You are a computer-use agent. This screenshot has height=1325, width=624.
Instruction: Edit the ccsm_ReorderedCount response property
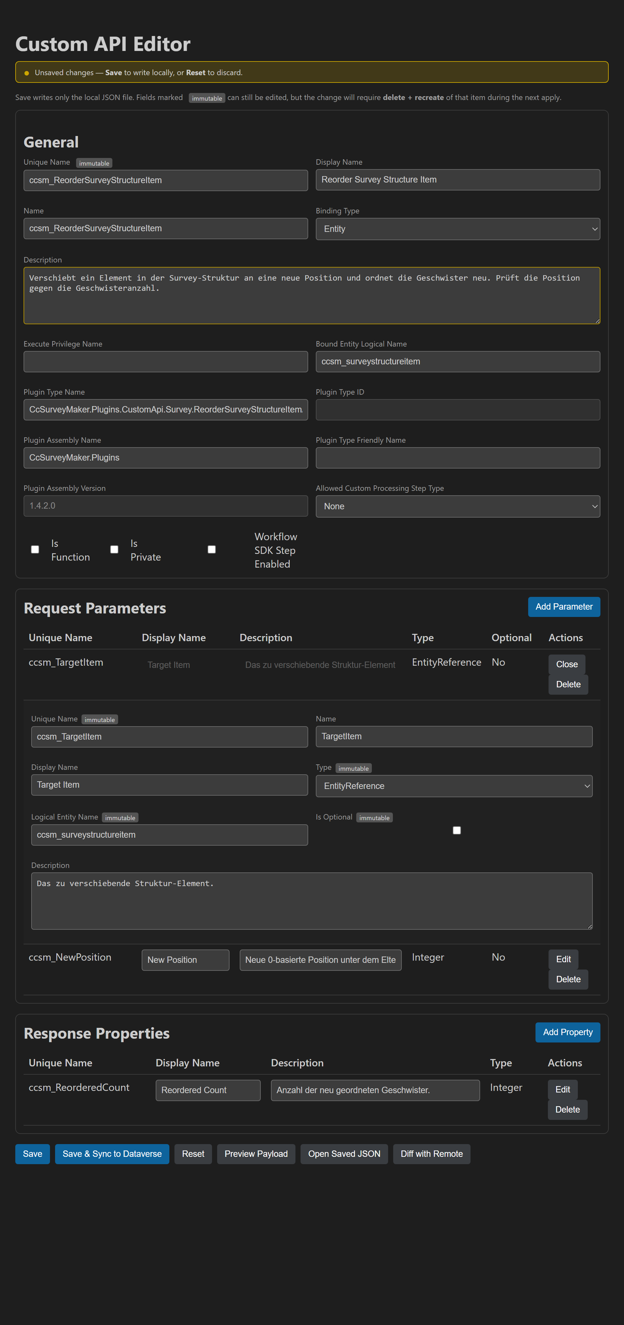(x=562, y=1089)
